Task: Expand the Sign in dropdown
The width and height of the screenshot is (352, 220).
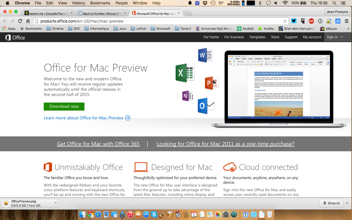Action: point(335,37)
